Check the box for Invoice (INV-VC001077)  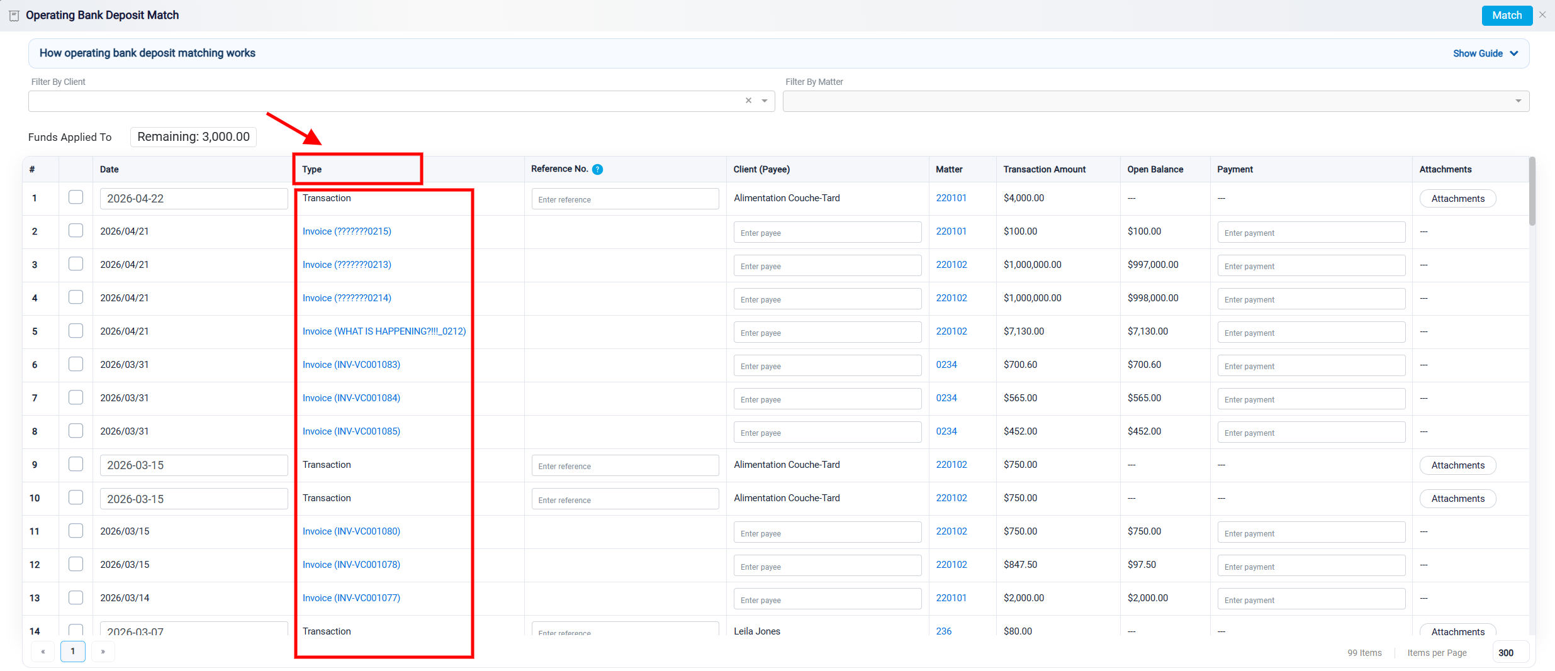pyautogui.click(x=76, y=597)
